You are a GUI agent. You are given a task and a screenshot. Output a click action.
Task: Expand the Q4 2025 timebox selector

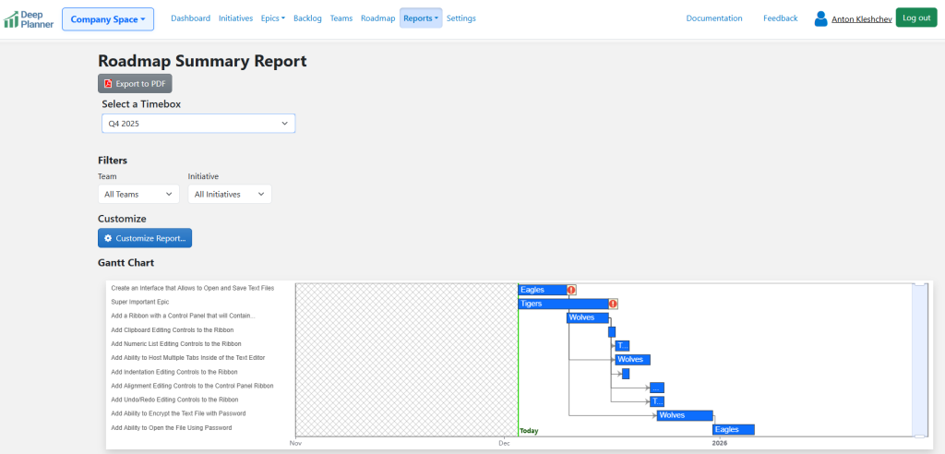(198, 123)
